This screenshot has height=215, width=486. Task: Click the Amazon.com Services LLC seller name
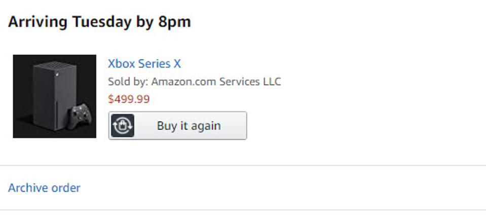point(216,82)
